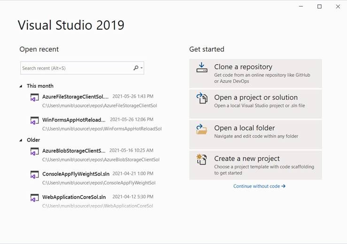Click the magnifier icon in recent search
Image resolution: width=347 pixels, height=244 pixels.
(136, 68)
